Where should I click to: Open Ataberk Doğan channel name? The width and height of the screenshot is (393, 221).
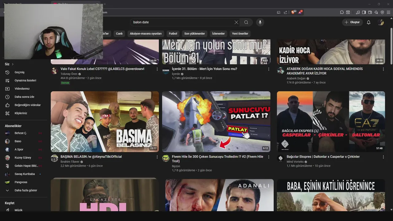click(296, 79)
